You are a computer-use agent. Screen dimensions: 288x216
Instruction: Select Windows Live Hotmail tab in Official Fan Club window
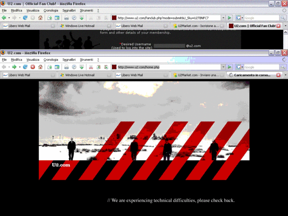pyautogui.click(x=85, y=26)
